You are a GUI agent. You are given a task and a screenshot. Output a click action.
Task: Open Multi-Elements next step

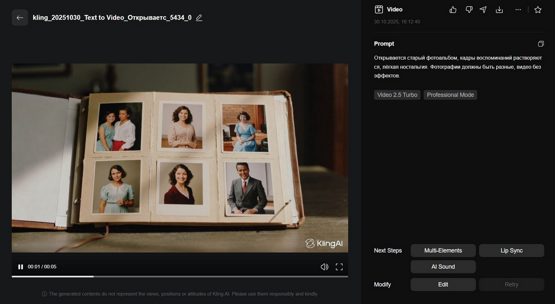tap(443, 250)
